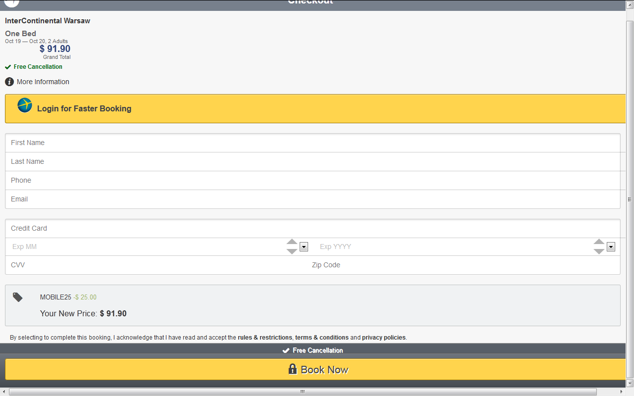Open the More Information link text
Viewport: 634px width, 396px height.
(43, 82)
